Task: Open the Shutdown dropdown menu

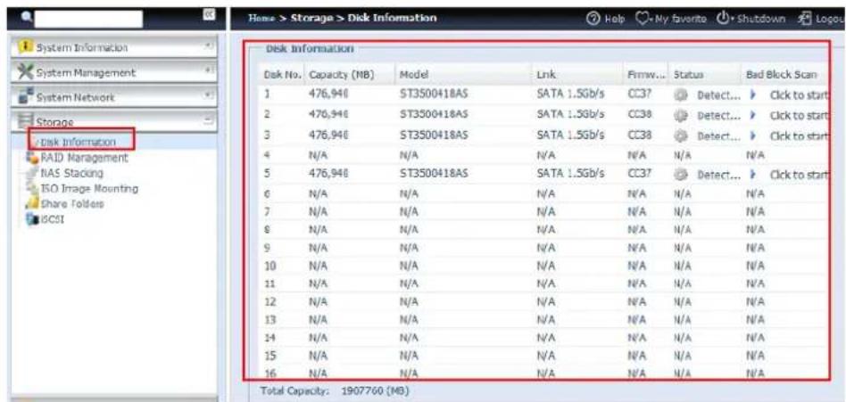Action: pos(750,19)
